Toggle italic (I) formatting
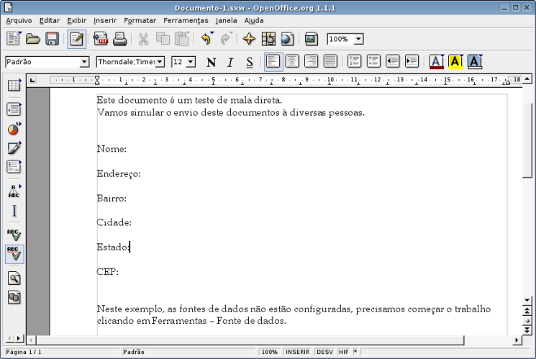The width and height of the screenshot is (536, 359). (230, 62)
